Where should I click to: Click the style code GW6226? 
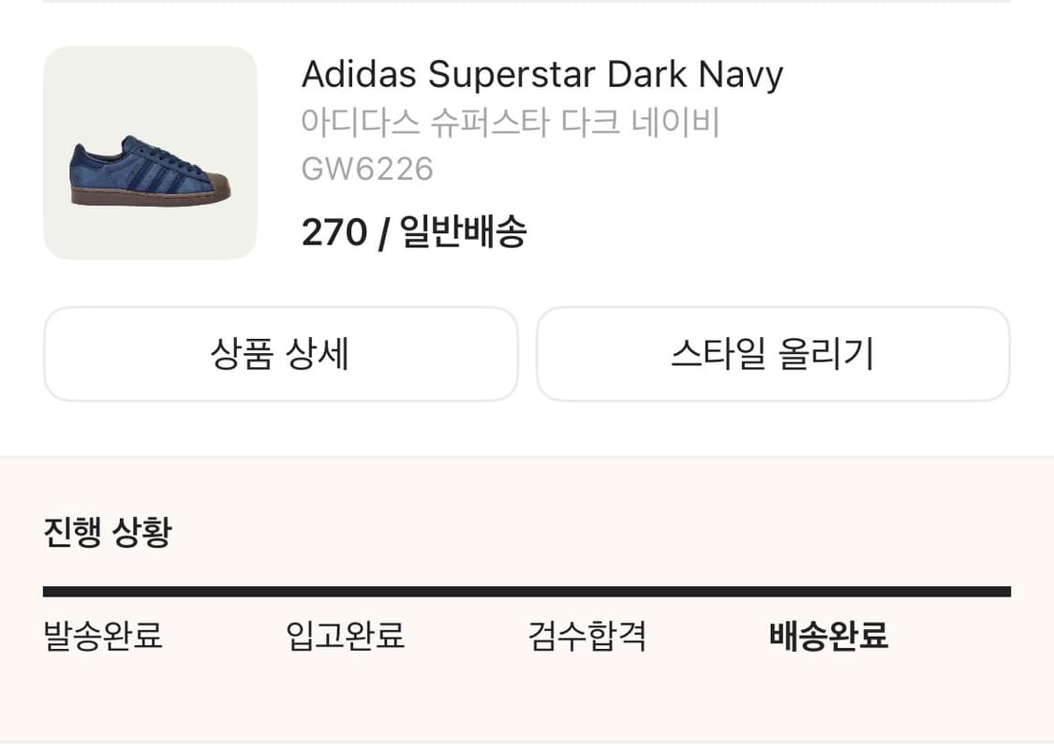pos(367,169)
